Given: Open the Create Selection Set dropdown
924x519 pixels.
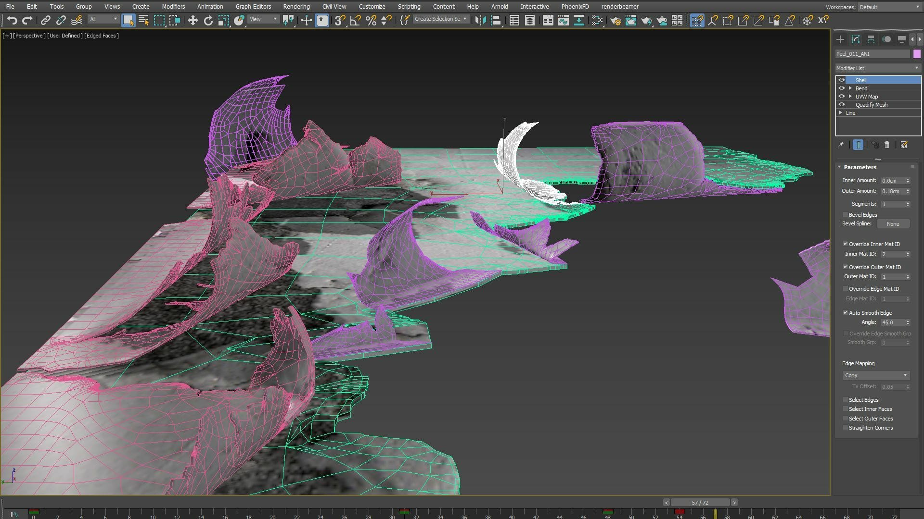Looking at the screenshot, I should pos(440,19).
